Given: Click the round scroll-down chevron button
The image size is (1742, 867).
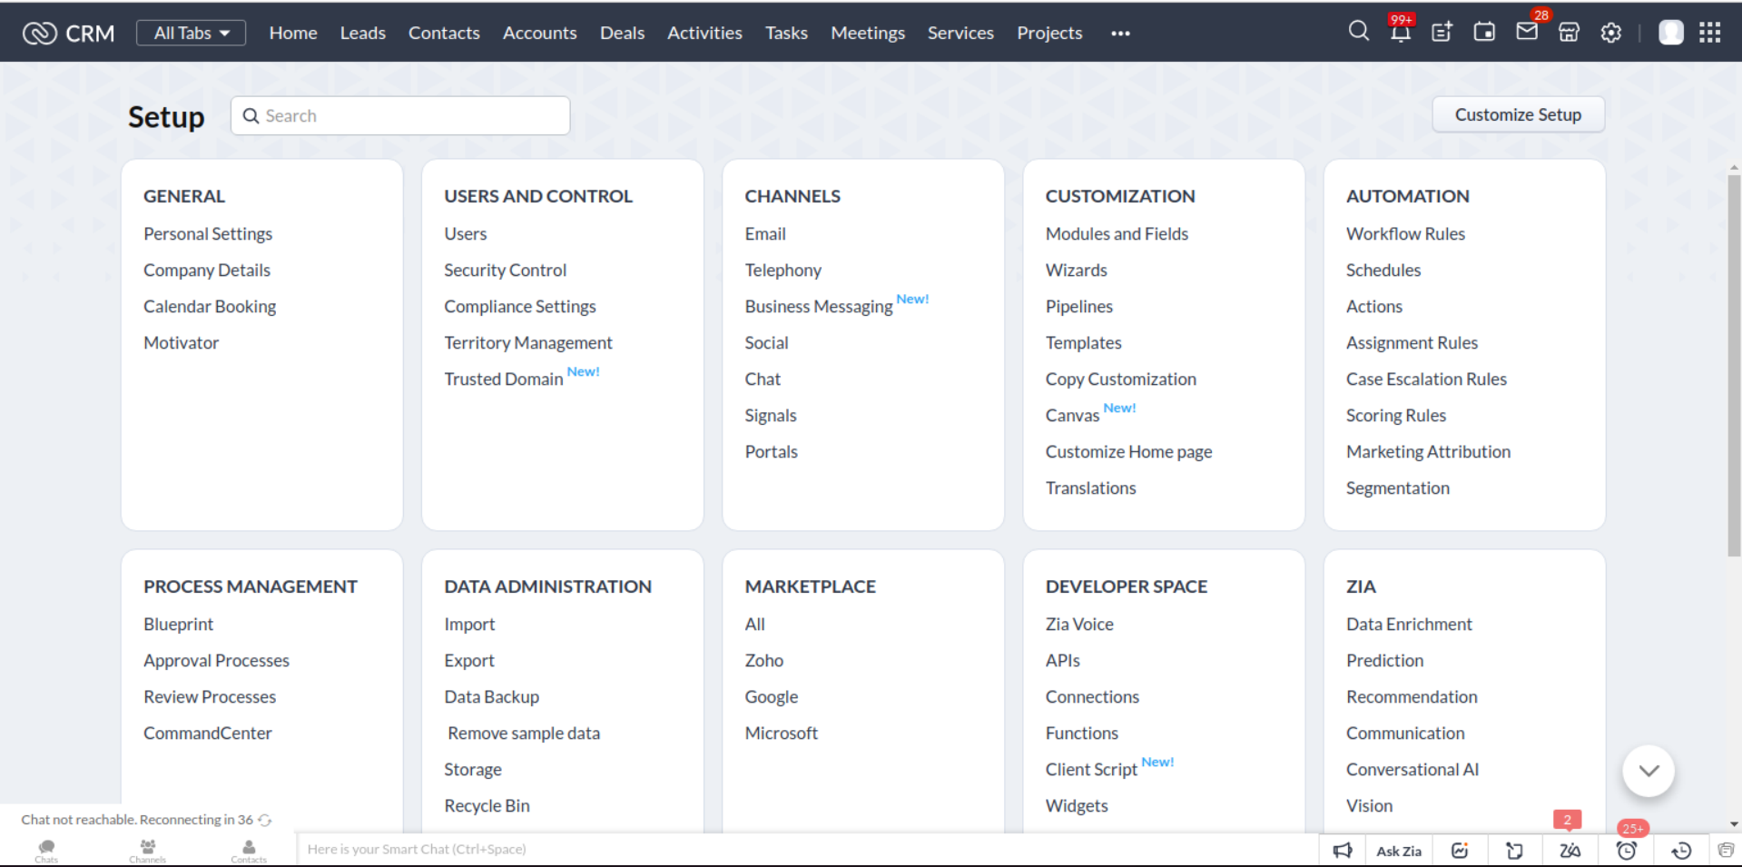Looking at the screenshot, I should (1648, 771).
